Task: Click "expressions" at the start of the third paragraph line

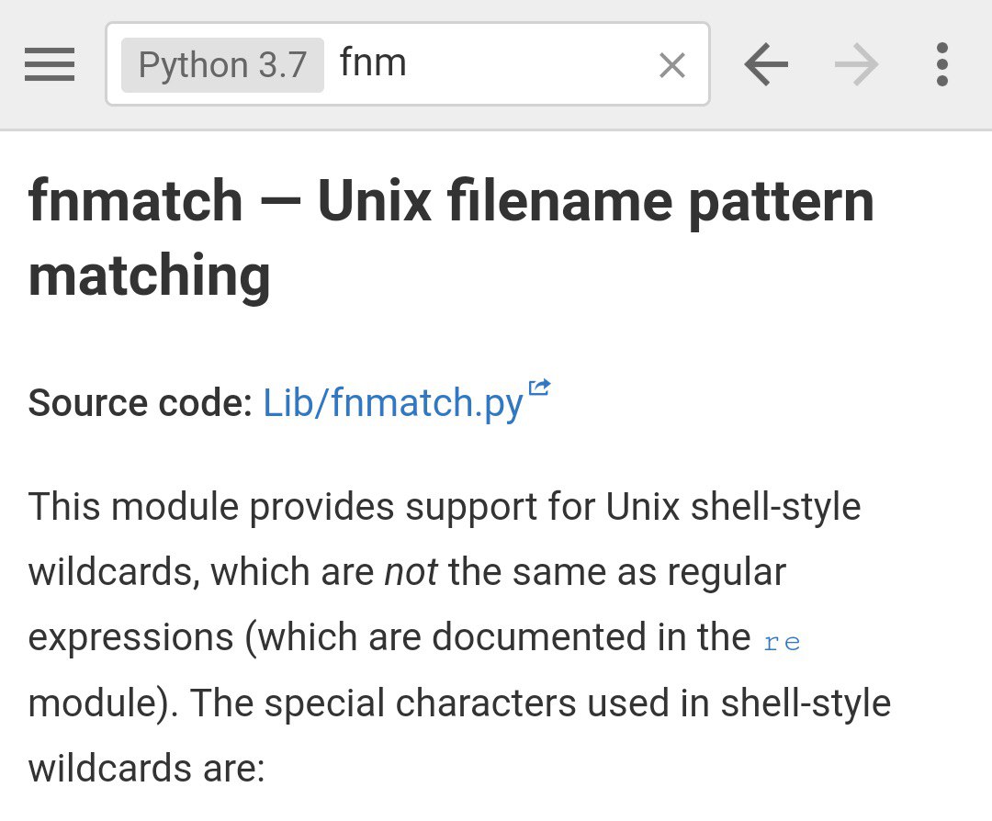Action: [x=130, y=637]
